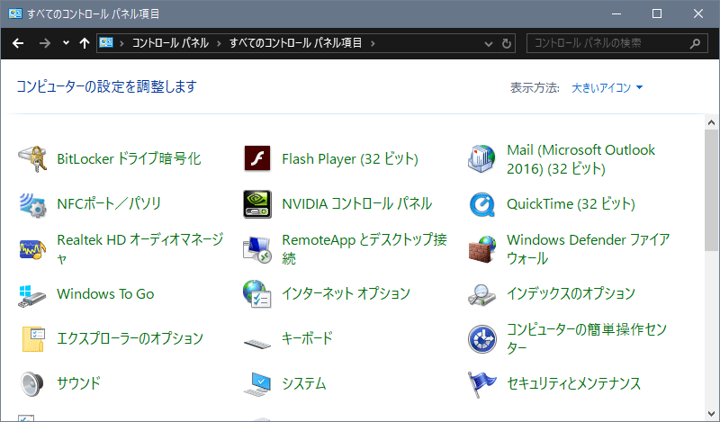
Task: Click the コントロール パネルの検索 search field
Action: tap(607, 43)
